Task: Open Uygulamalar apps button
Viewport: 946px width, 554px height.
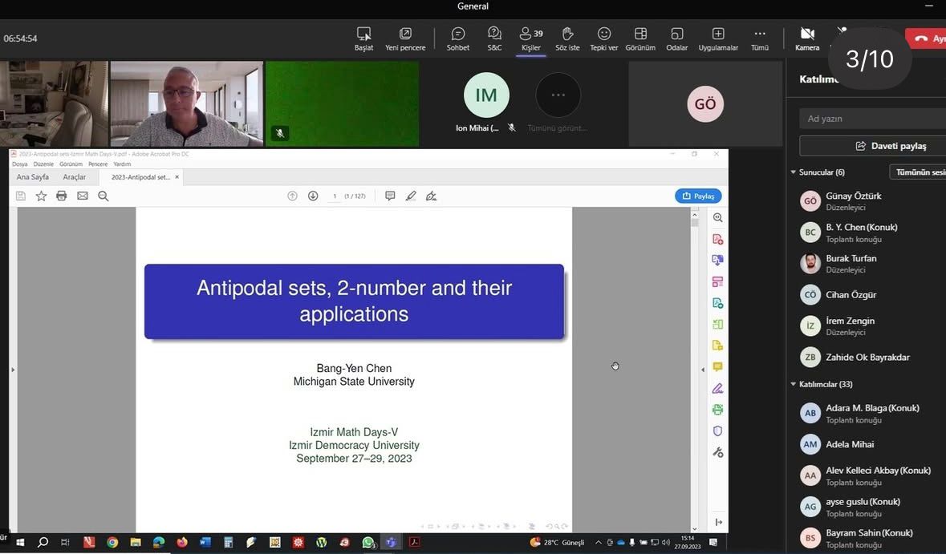Action: click(717, 38)
